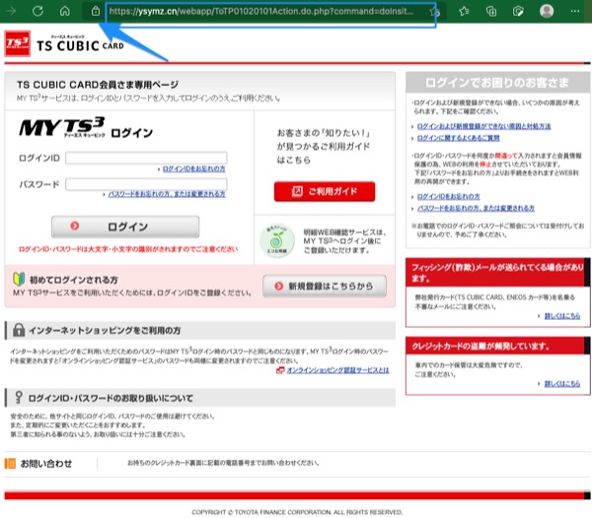Click the ログインID input field

146,158
